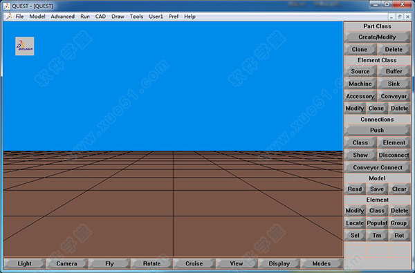Click the DELMIA logo in the viewport
Image resolution: width=415 pixels, height=273 pixels.
pos(25,46)
